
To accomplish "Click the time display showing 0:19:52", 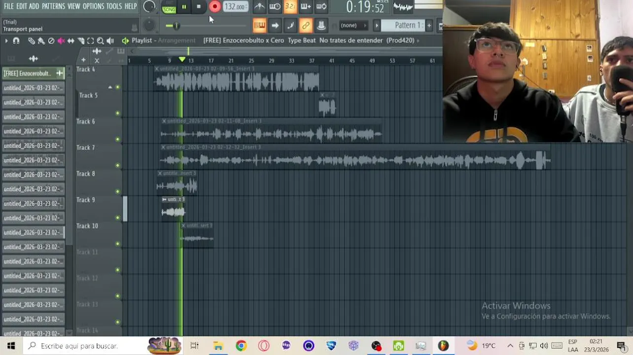I will click(365, 7).
